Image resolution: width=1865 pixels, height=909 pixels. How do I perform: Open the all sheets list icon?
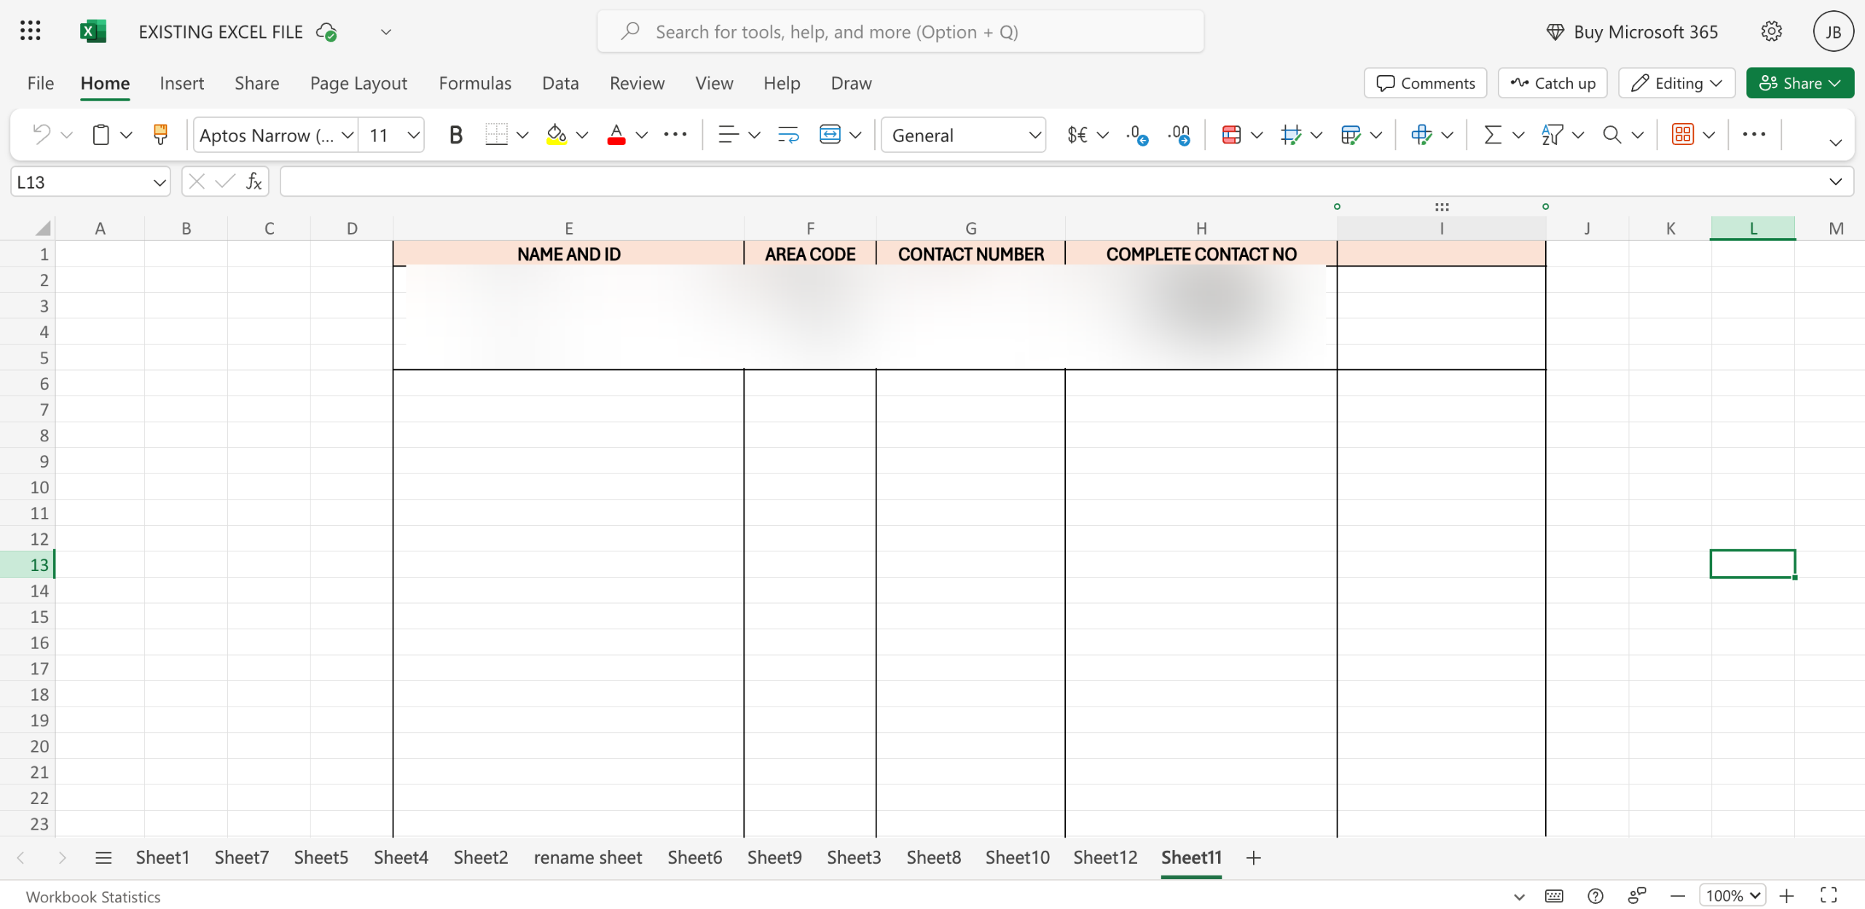point(103,857)
